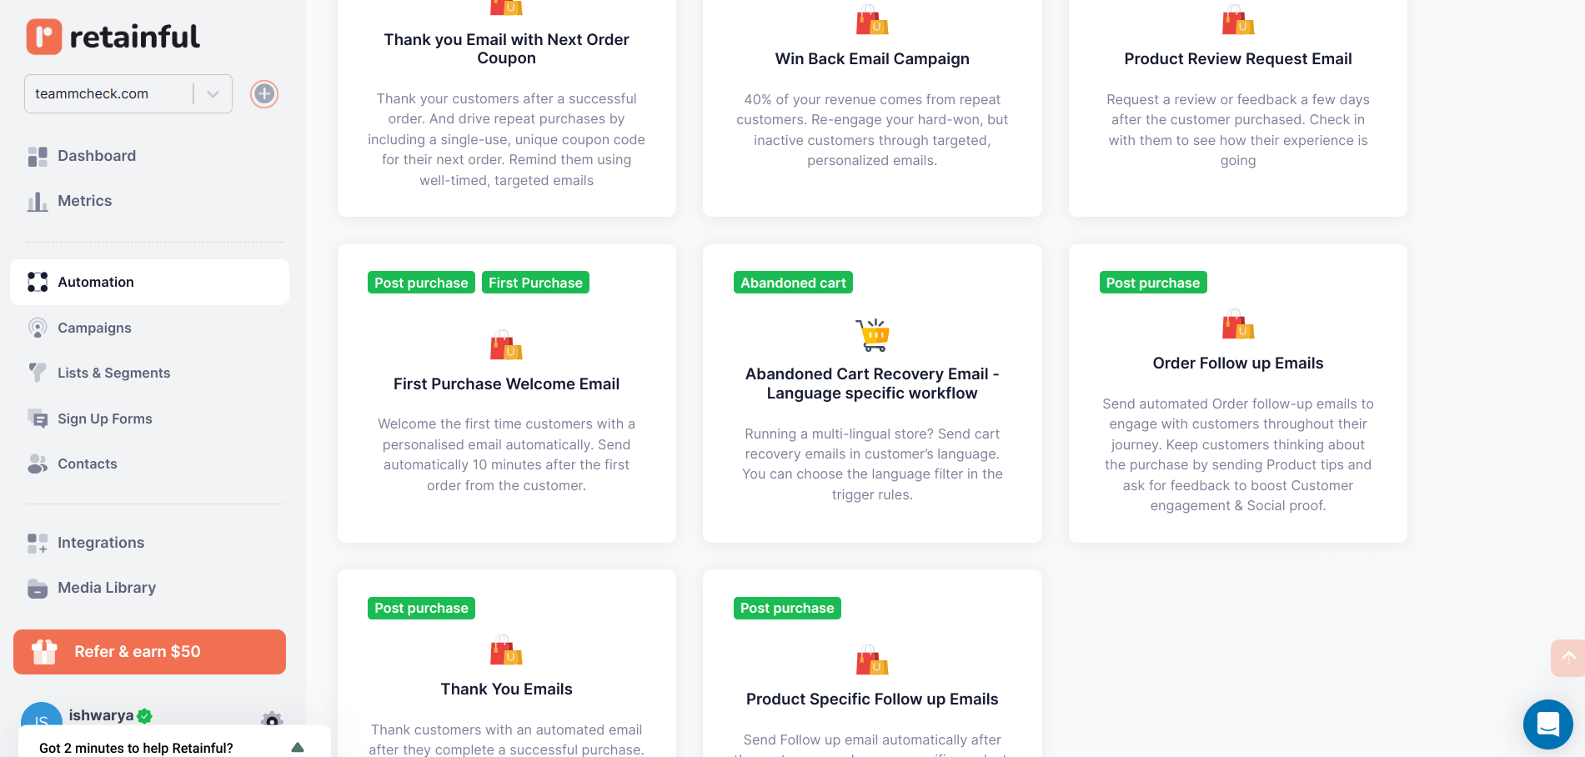Click the Integrations icon in the sidebar
The image size is (1585, 757).
(x=38, y=543)
